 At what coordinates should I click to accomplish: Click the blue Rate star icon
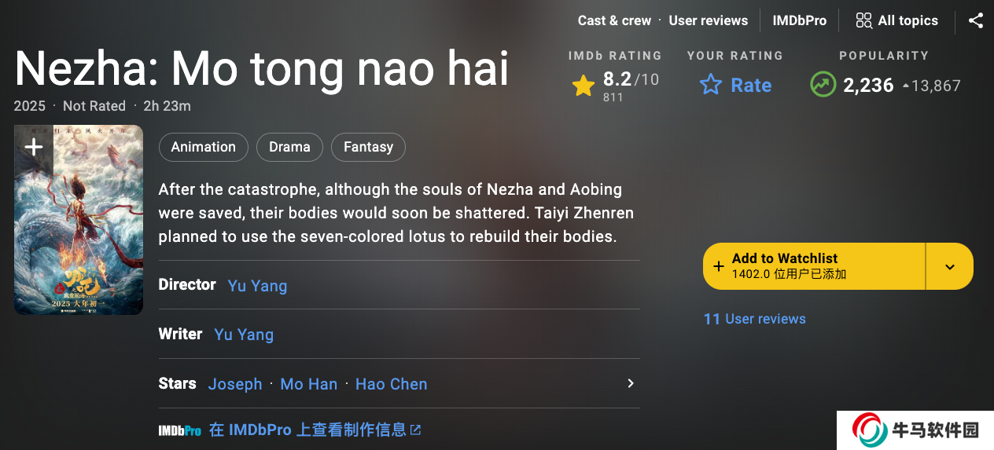click(711, 85)
